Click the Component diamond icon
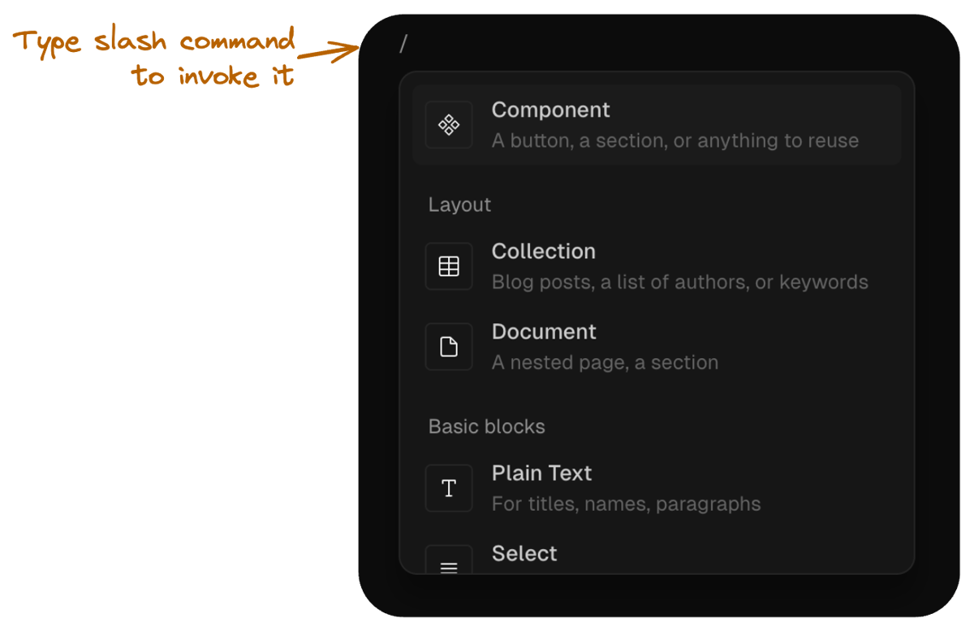Viewport: 974px width, 631px height. 449,124
